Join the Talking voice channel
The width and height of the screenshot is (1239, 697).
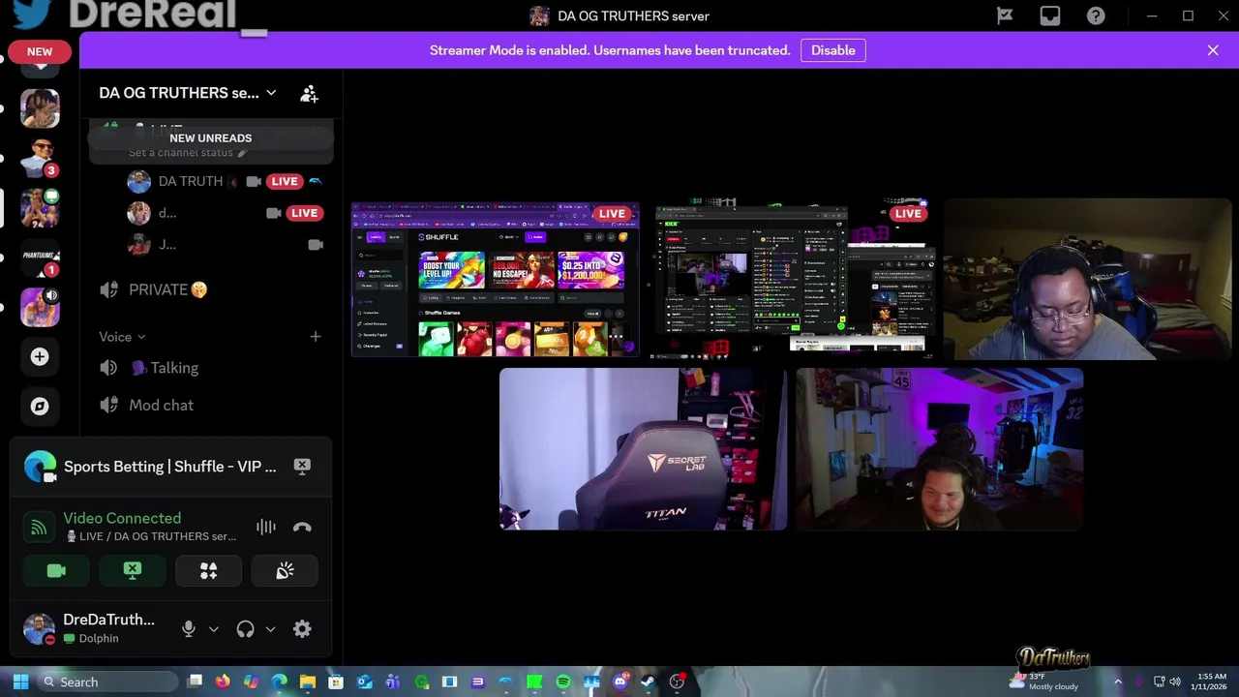211,368
